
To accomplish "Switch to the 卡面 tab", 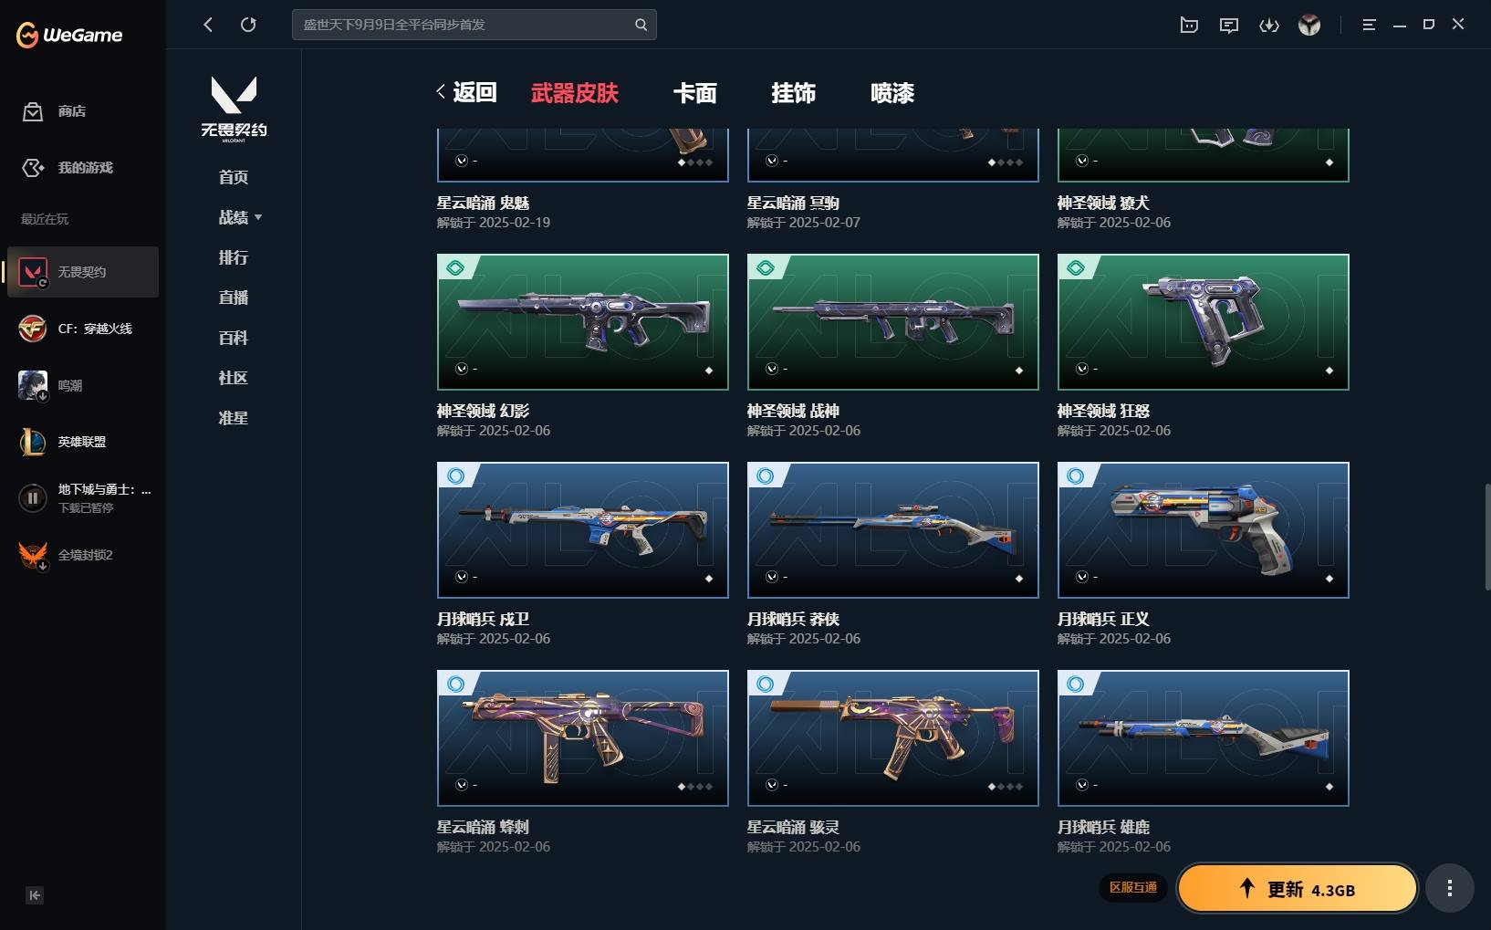I will [x=694, y=93].
